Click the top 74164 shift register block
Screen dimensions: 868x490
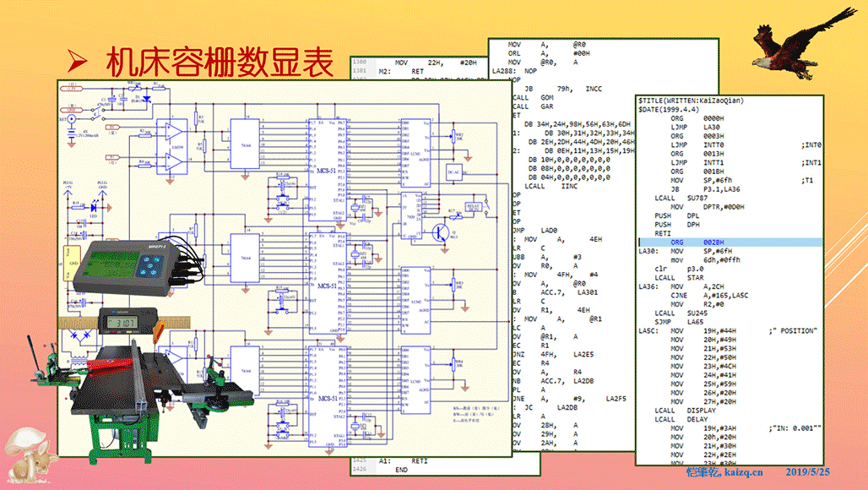coord(245,144)
